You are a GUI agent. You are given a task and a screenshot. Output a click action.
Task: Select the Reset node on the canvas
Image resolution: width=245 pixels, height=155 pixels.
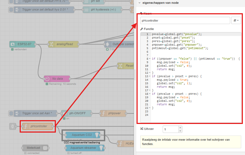tap(127, 66)
